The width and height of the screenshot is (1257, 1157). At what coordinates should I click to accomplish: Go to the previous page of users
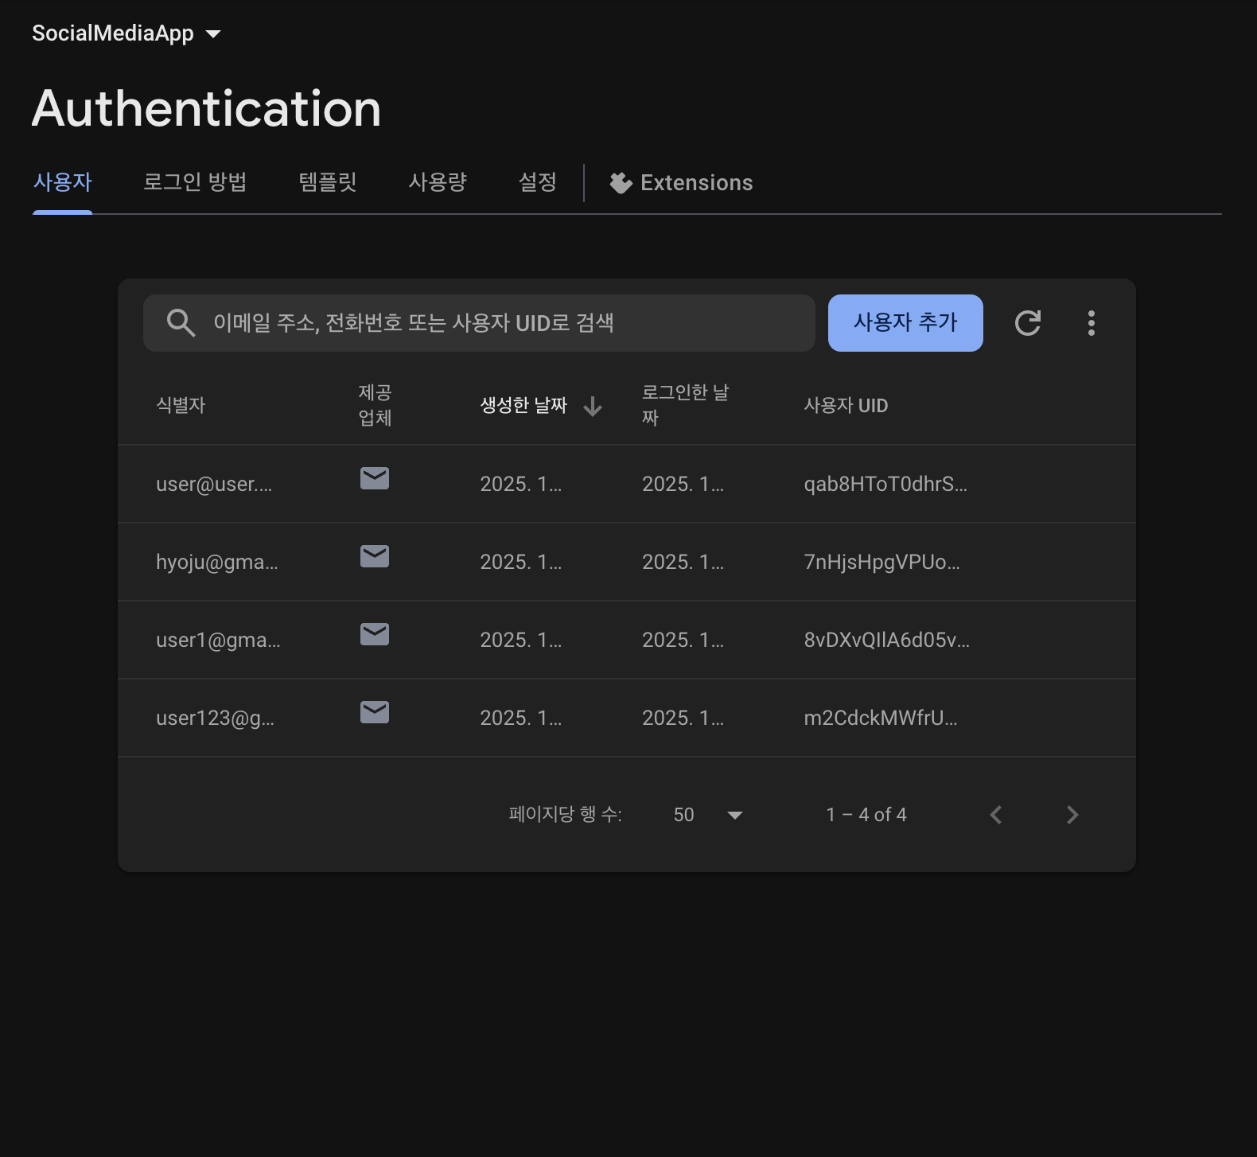[x=996, y=815]
